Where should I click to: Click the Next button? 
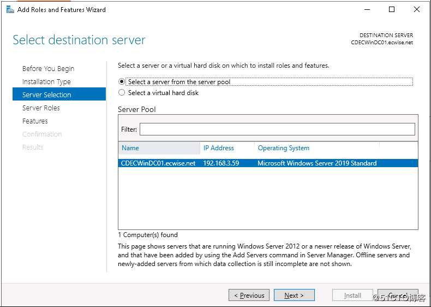click(x=294, y=296)
